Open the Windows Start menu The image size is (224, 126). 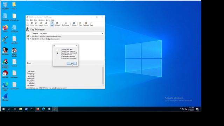(3, 109)
